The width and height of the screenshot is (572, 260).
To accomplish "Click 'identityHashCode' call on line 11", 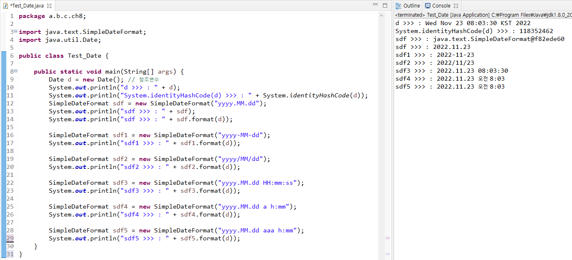I will (319, 95).
